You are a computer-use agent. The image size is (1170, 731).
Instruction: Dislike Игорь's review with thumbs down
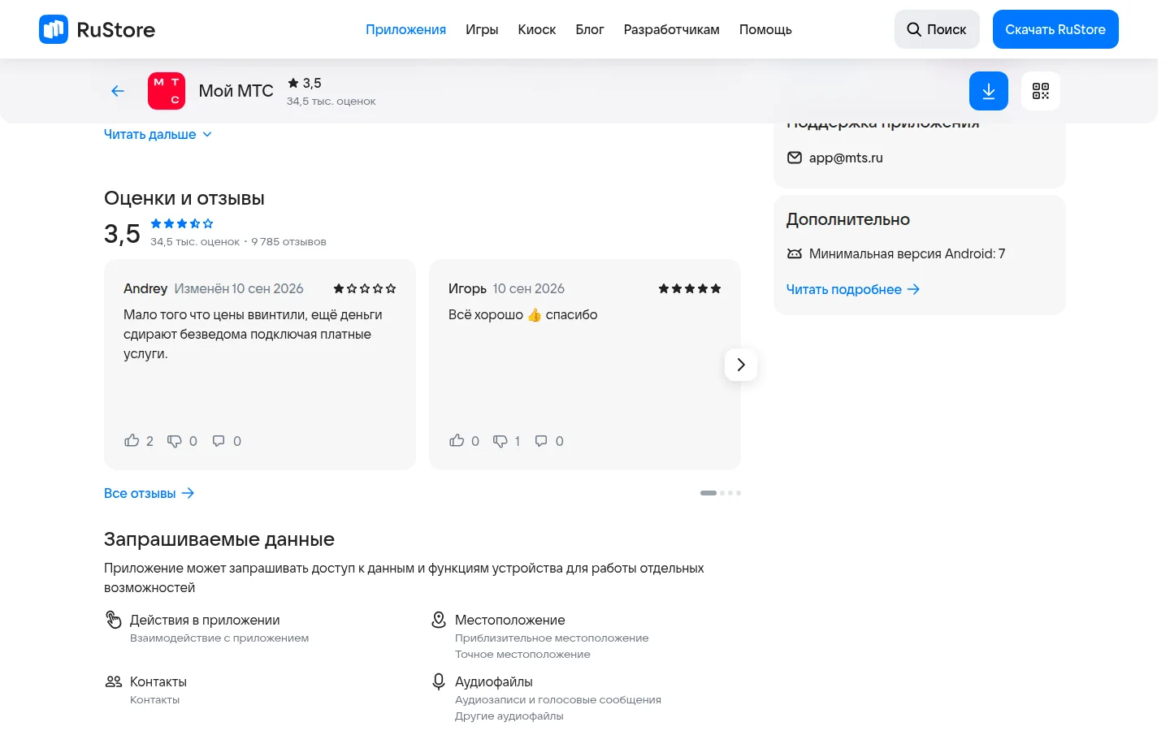(x=500, y=441)
